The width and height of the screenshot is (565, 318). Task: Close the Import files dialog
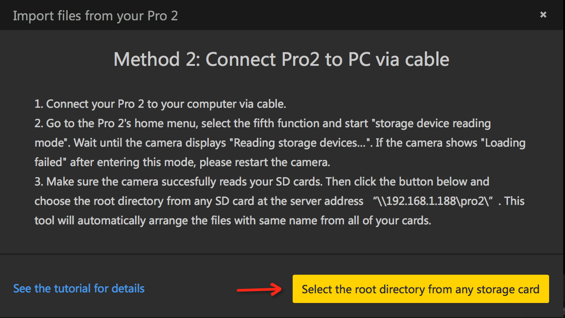(x=543, y=15)
